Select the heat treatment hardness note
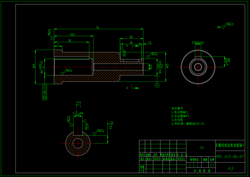Image resolution: width=250 pixels, height=177 pixels. 188,124
